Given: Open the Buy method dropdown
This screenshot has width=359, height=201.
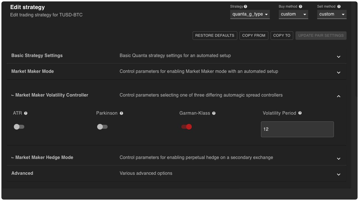Looking at the screenshot, I should tap(293, 14).
